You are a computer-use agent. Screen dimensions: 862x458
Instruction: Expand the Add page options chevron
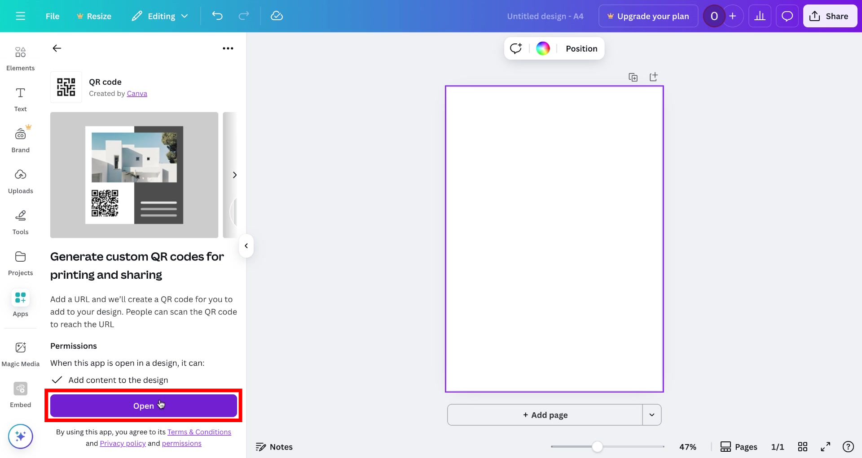tap(652, 415)
